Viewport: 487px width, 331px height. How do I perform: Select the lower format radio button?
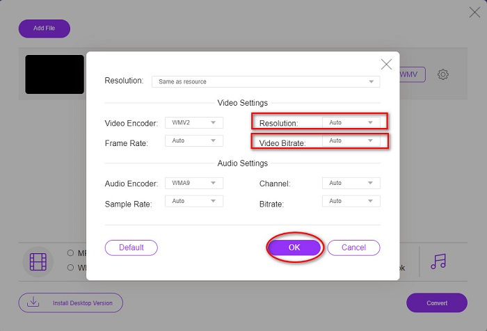tap(71, 267)
